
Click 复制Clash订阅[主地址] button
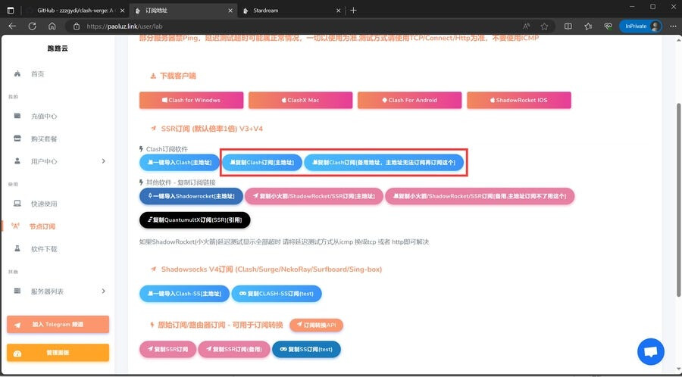pos(262,163)
